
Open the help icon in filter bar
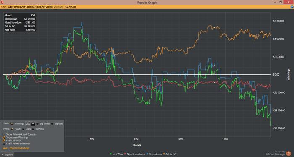point(292,7)
